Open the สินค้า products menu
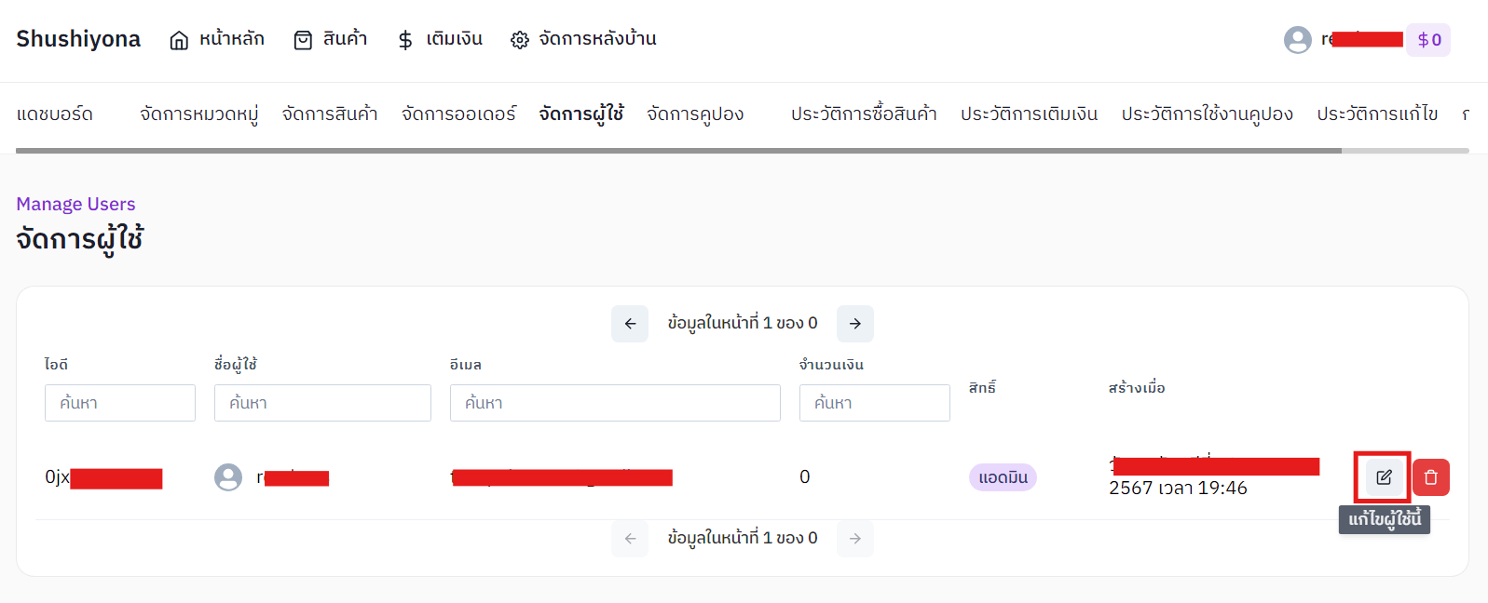 tap(331, 39)
